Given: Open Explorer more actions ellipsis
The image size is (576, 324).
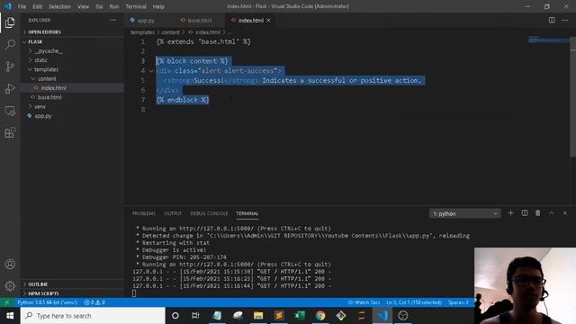Looking at the screenshot, I should click(113, 20).
